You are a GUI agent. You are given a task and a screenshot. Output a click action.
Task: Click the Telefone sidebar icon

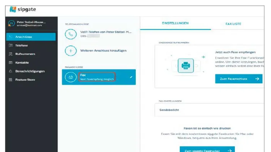(10, 45)
